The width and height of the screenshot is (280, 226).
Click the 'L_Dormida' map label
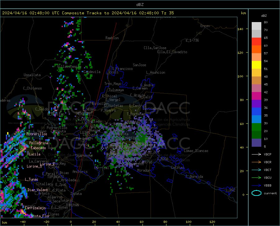[x=194, y=177]
